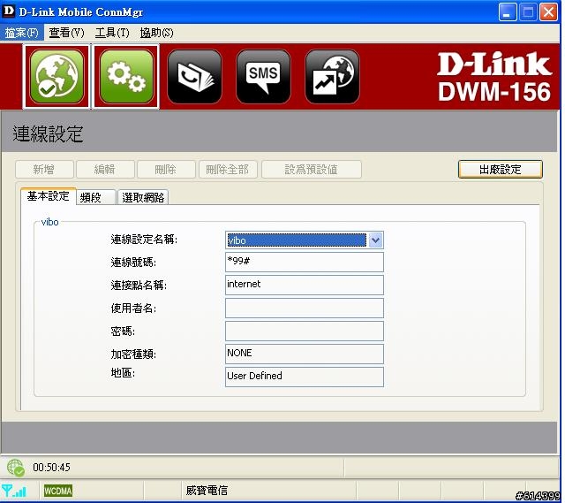Image resolution: width=565 pixels, height=503 pixels.
Task: Open the phonebook contacts icon
Action: (x=194, y=77)
